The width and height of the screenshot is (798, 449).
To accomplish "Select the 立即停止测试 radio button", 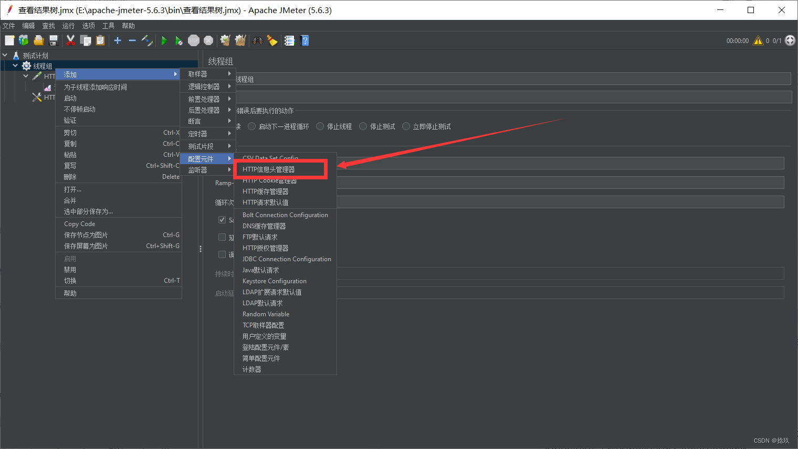I will (406, 126).
